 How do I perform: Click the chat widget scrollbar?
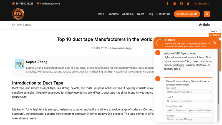point(218,77)
